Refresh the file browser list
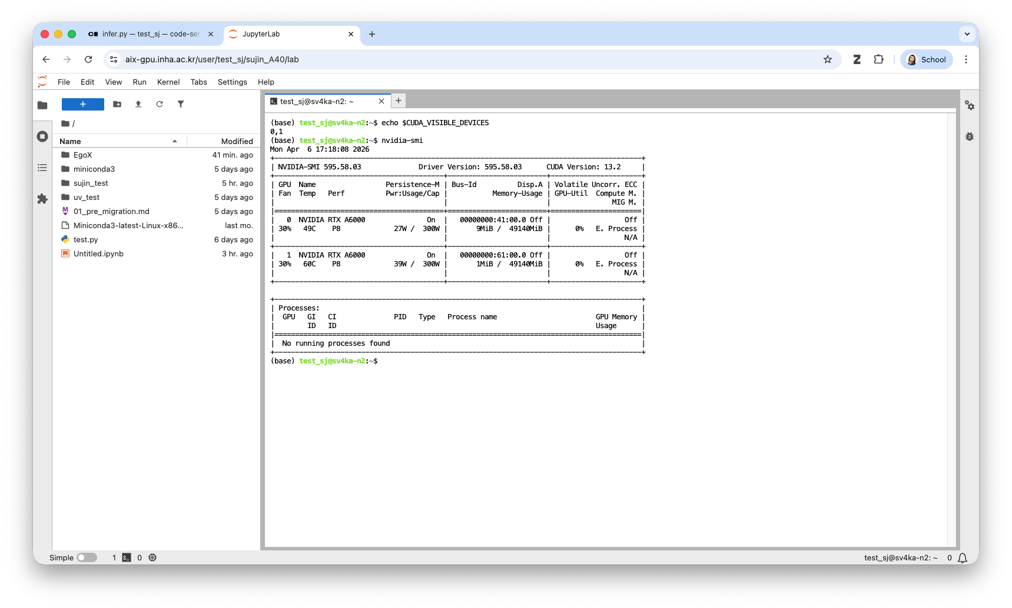The width and height of the screenshot is (1012, 608). coord(160,104)
